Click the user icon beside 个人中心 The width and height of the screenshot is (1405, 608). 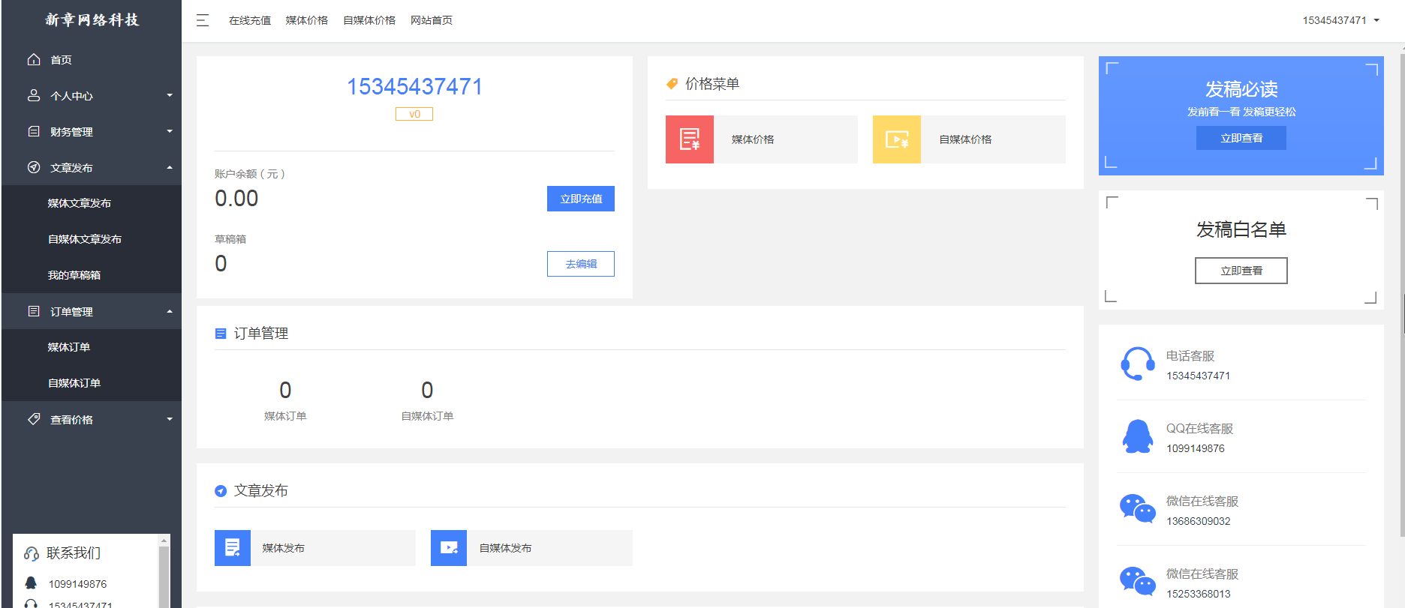(x=34, y=95)
